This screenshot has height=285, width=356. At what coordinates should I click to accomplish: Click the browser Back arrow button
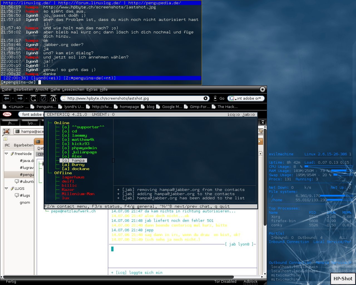[x=7, y=98]
